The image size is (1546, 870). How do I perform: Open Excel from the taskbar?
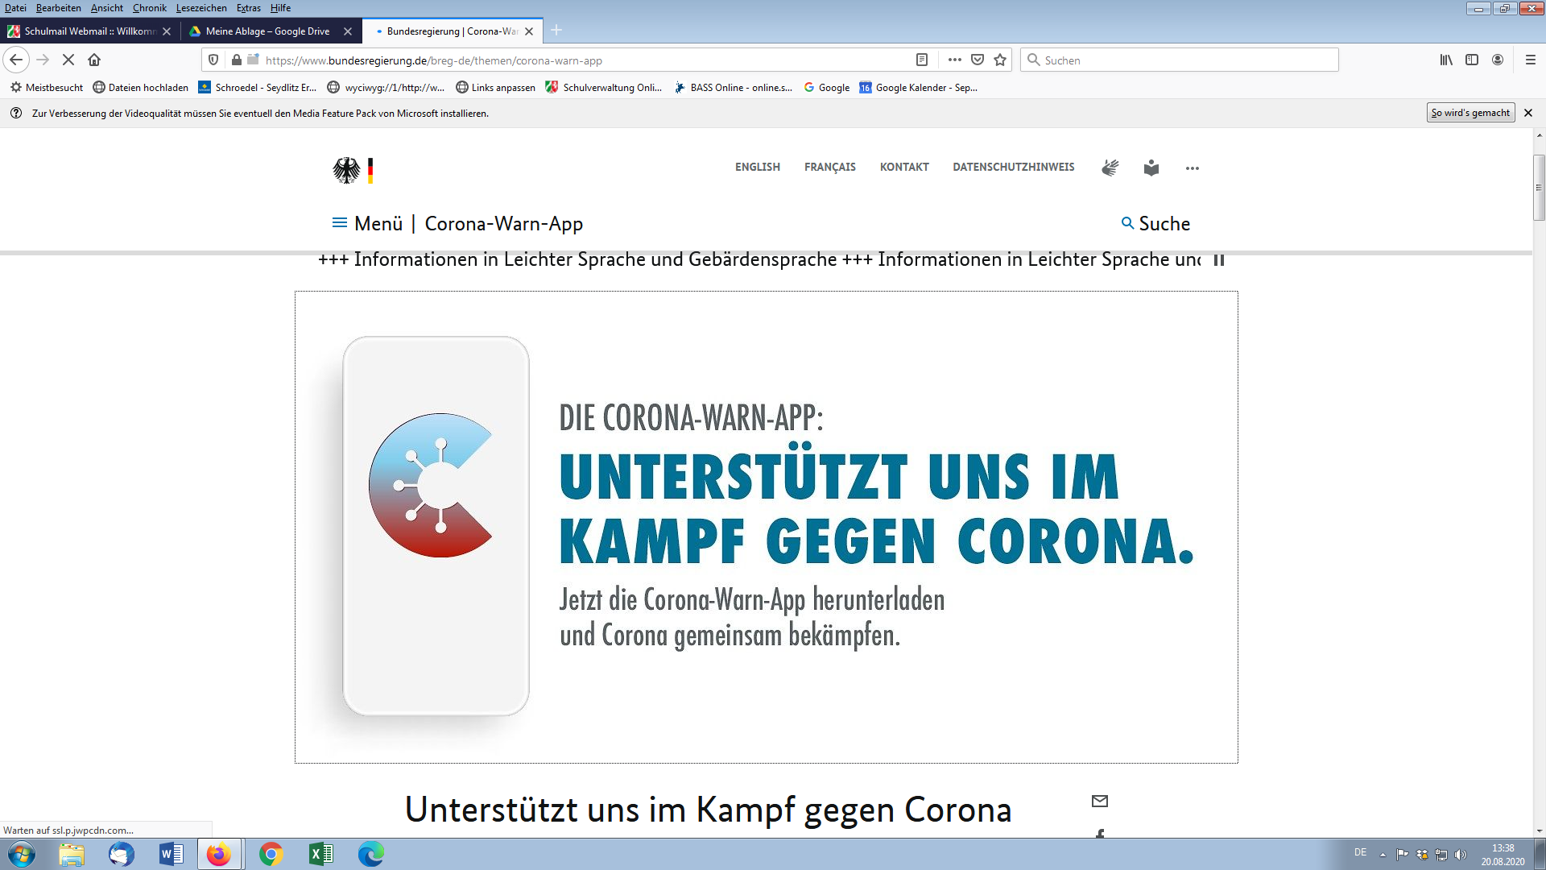(x=321, y=854)
